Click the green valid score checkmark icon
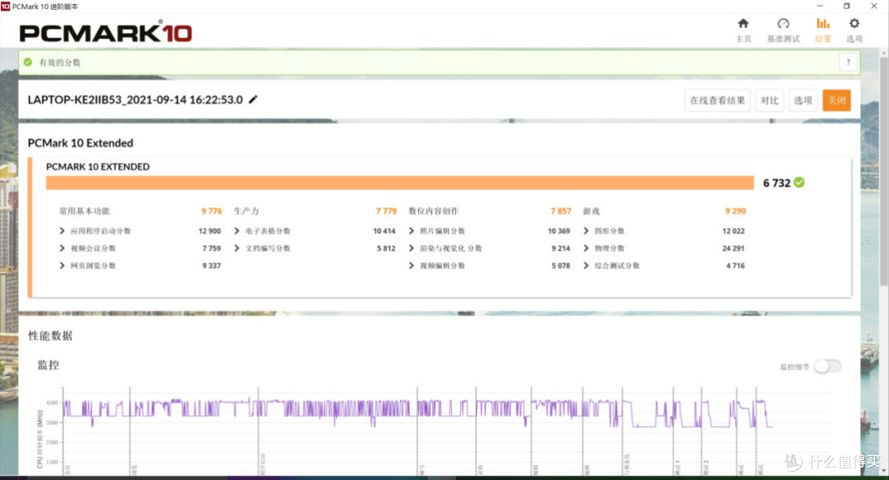 click(28, 62)
